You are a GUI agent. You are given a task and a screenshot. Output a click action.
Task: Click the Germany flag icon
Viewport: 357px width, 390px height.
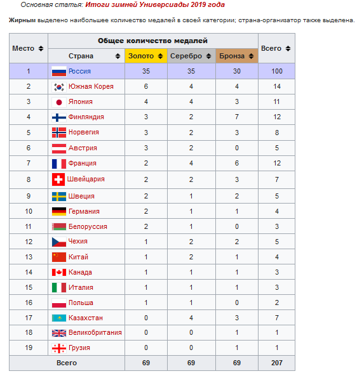[59, 211]
